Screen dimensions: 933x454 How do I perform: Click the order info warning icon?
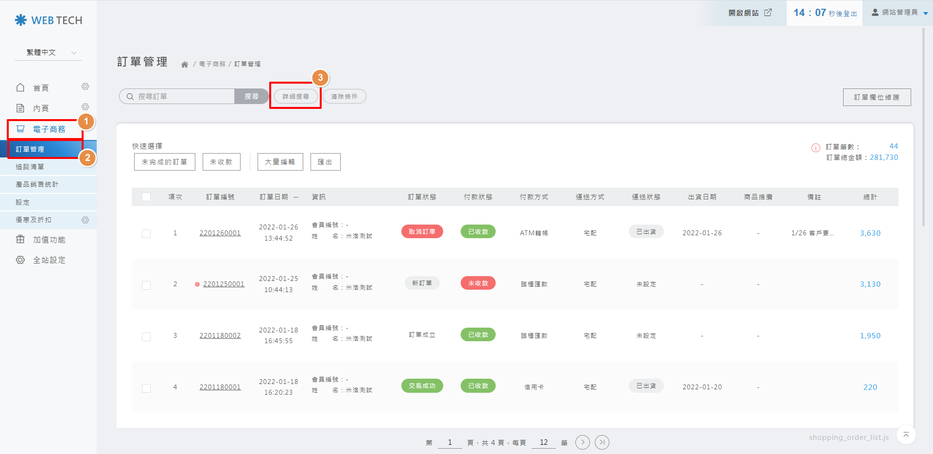pyautogui.click(x=815, y=148)
